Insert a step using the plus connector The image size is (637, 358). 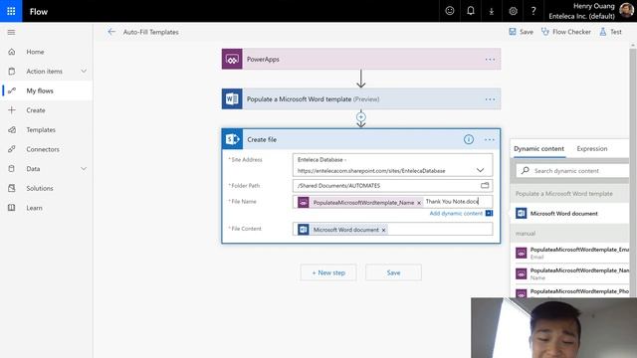click(360, 117)
